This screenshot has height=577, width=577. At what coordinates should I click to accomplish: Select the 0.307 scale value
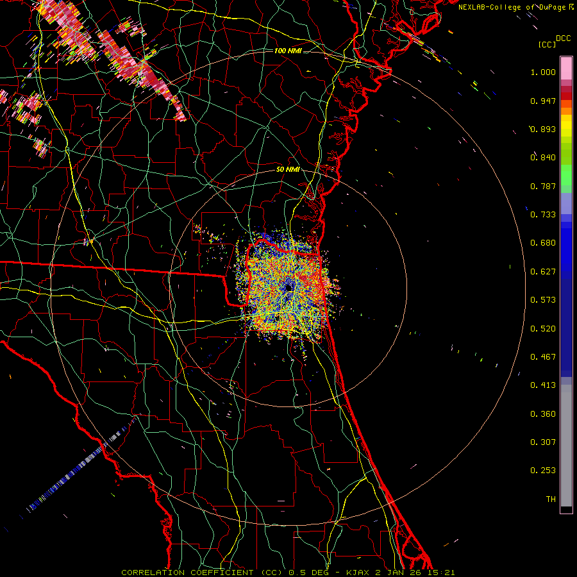pyautogui.click(x=543, y=442)
